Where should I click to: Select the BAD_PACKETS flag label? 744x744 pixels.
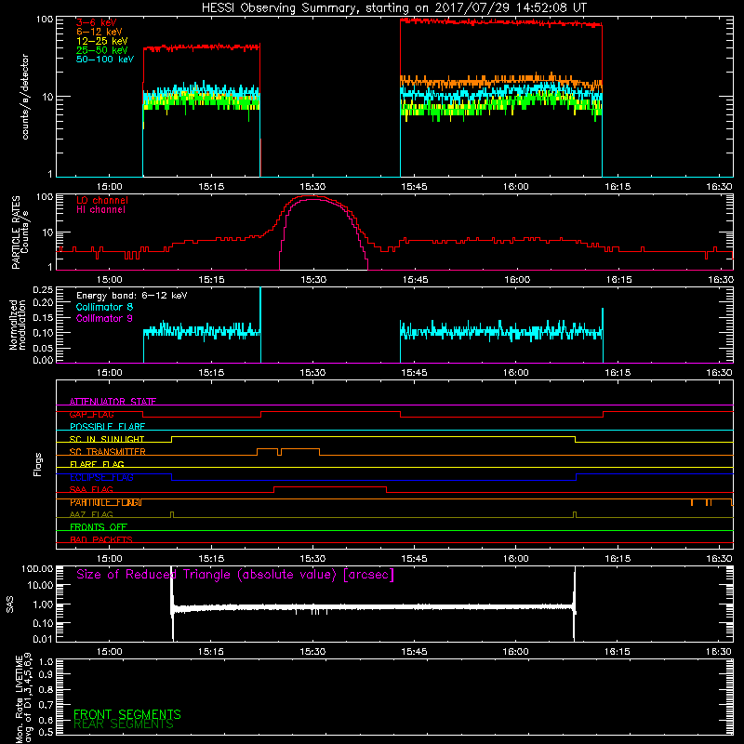(x=101, y=540)
